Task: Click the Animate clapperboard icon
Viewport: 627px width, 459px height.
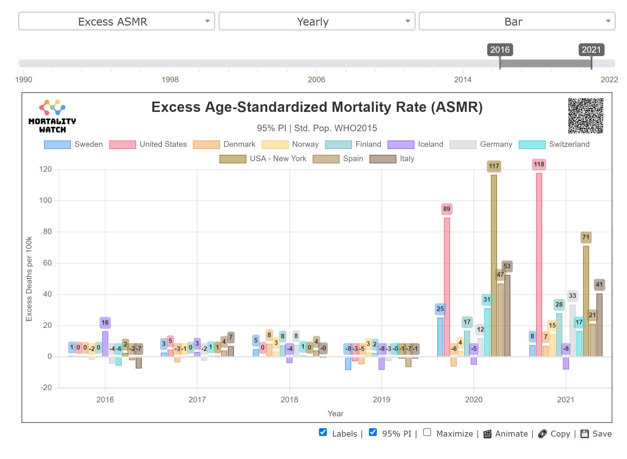Action: coord(487,434)
